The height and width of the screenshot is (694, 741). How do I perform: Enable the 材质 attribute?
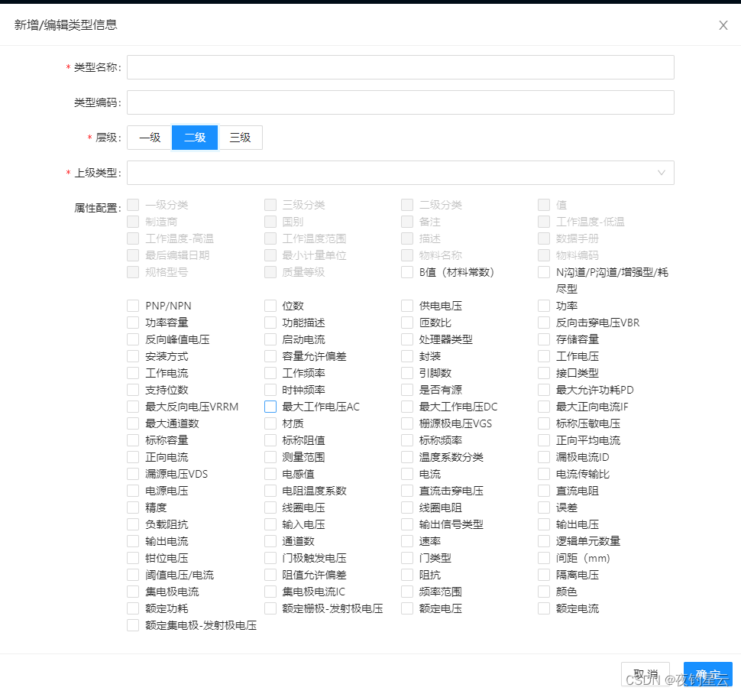click(270, 423)
